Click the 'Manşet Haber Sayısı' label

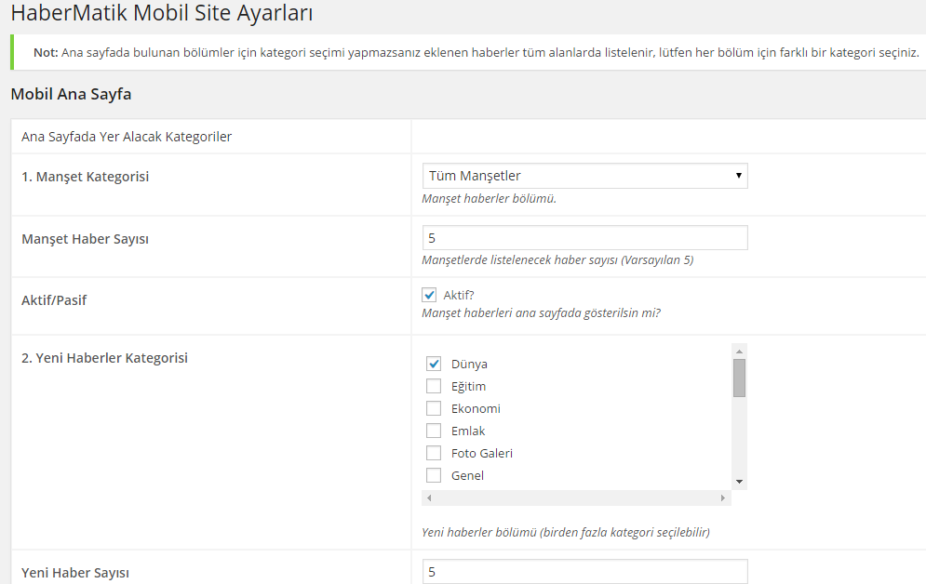(x=85, y=239)
